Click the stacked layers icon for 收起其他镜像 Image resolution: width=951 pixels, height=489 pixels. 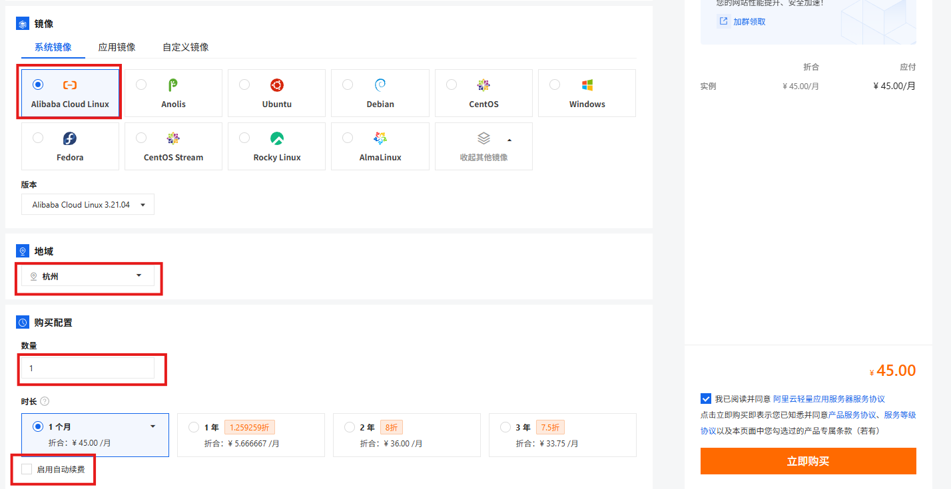coord(483,138)
